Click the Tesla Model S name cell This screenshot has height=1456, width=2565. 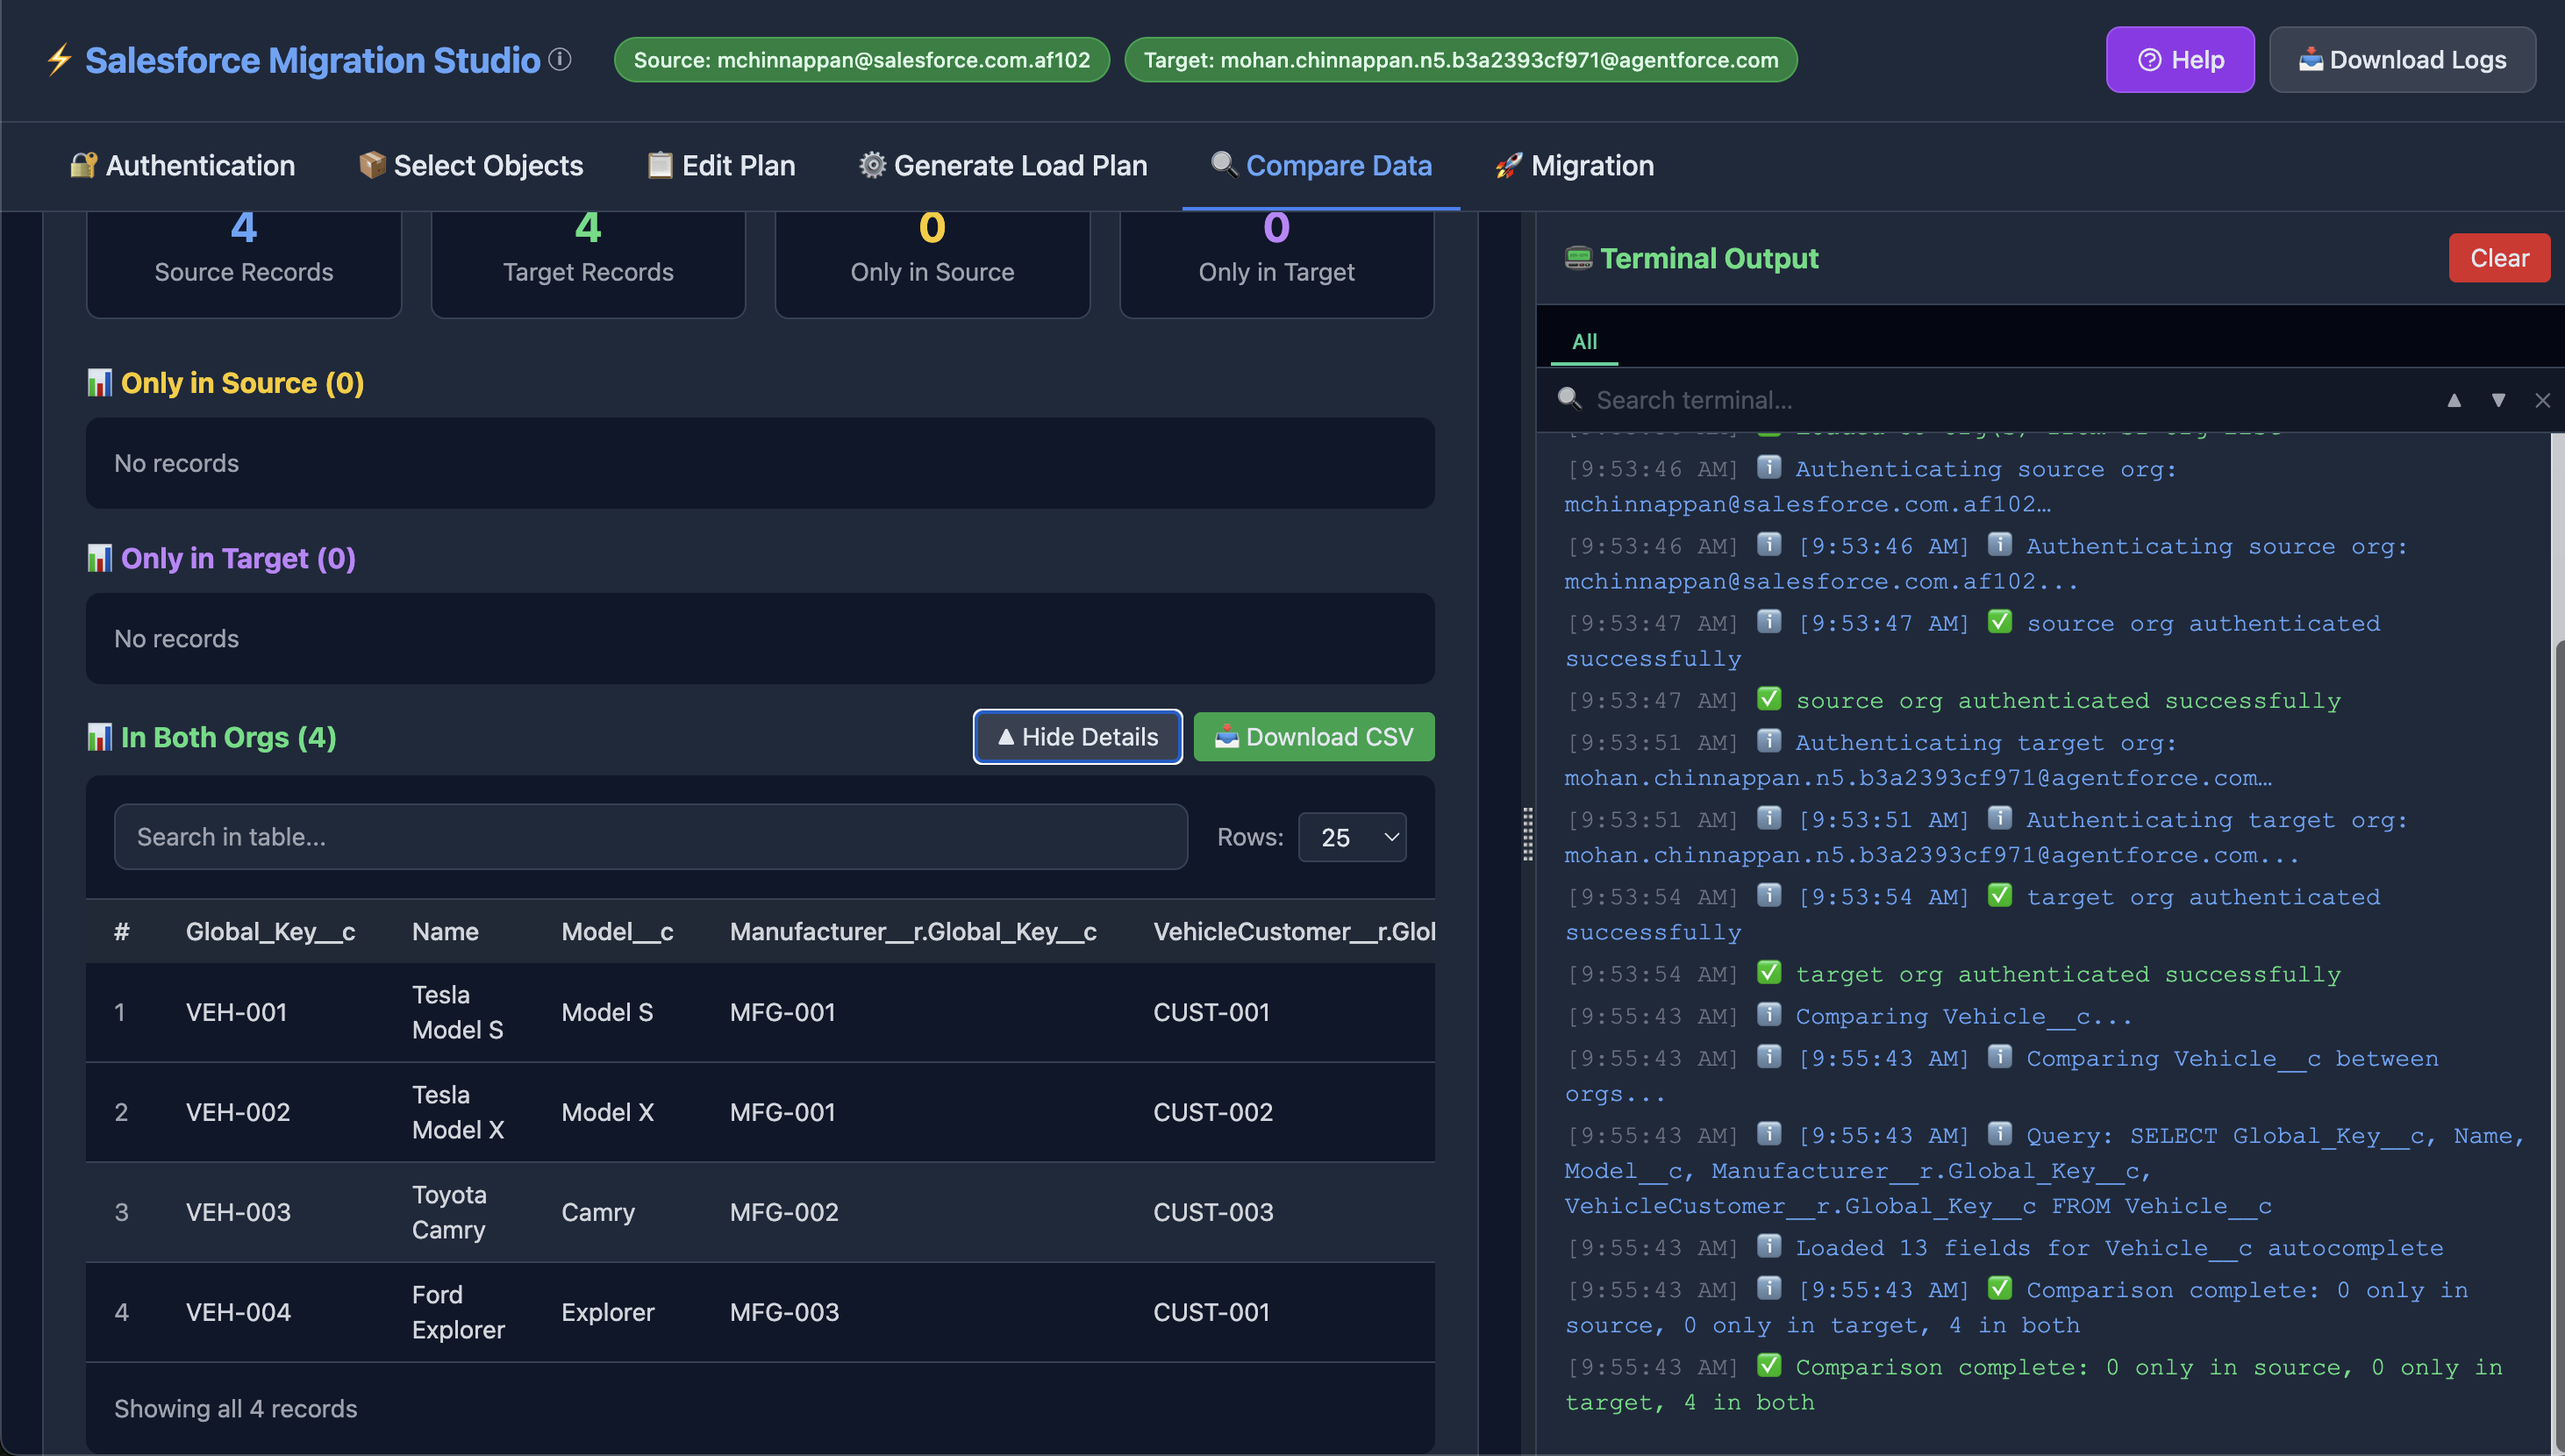[x=458, y=1012]
